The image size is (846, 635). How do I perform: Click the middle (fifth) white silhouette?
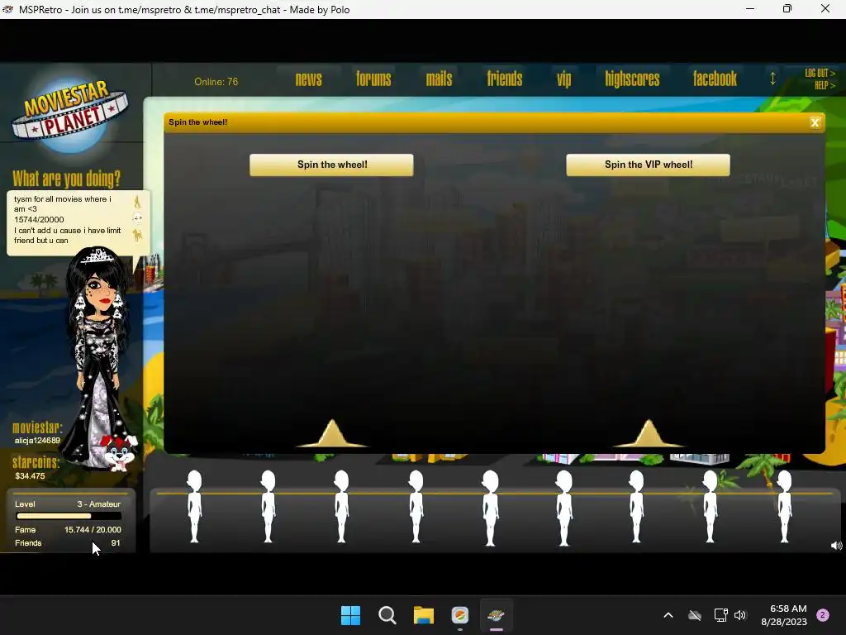490,508
